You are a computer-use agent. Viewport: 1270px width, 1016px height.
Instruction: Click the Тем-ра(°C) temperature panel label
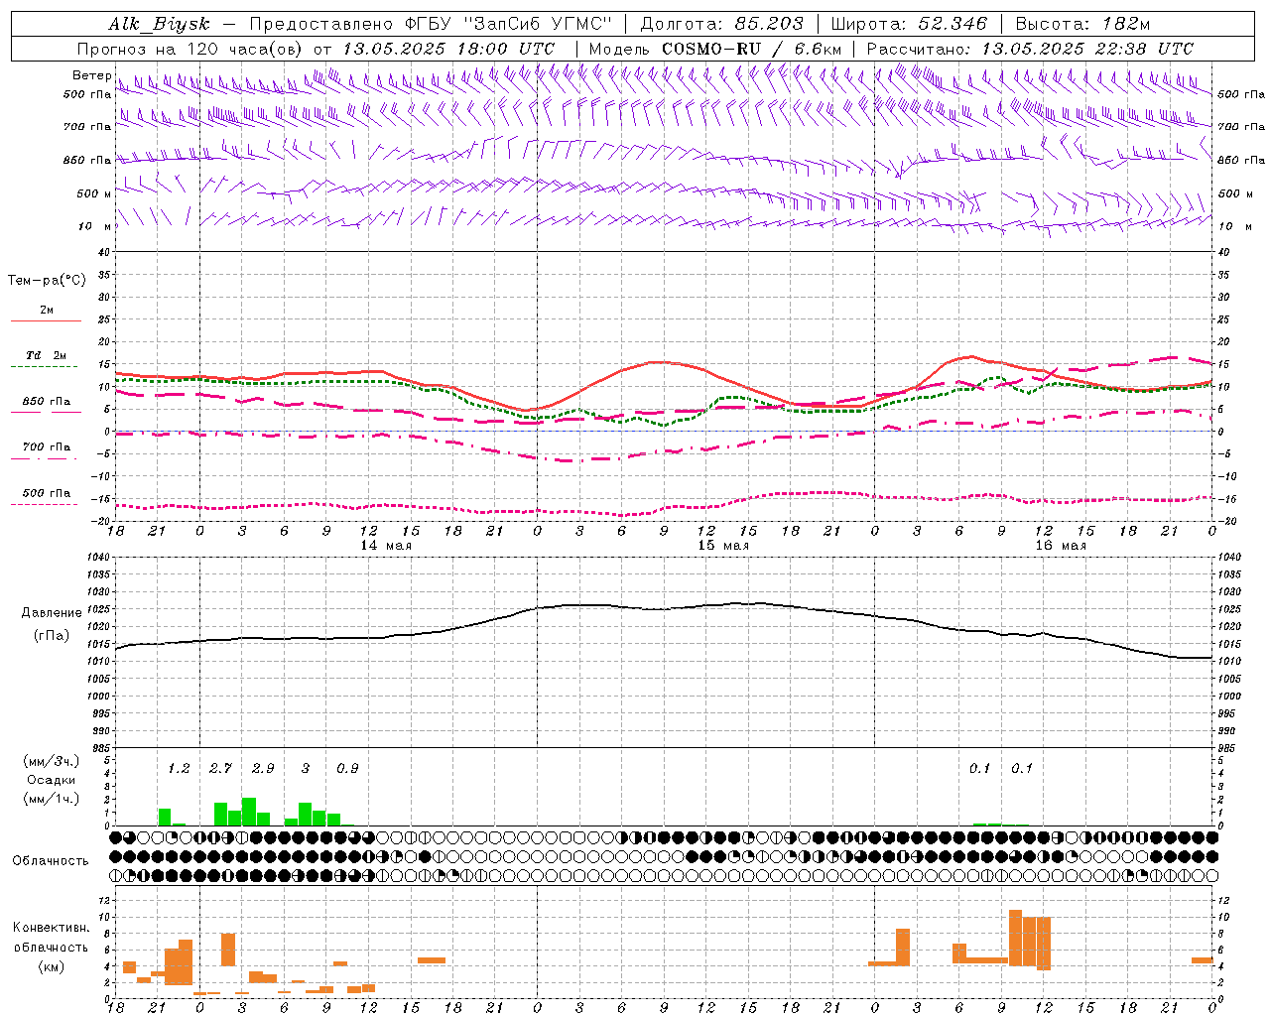pos(47,281)
